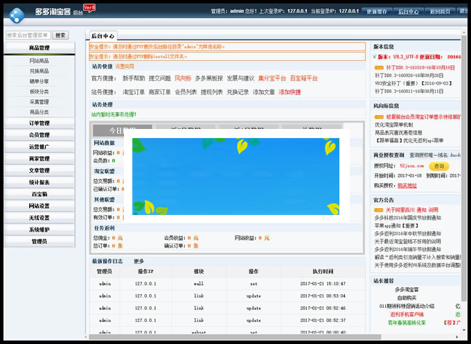Open 网站商品 in the sidebar
471x344 pixels.
39,61
